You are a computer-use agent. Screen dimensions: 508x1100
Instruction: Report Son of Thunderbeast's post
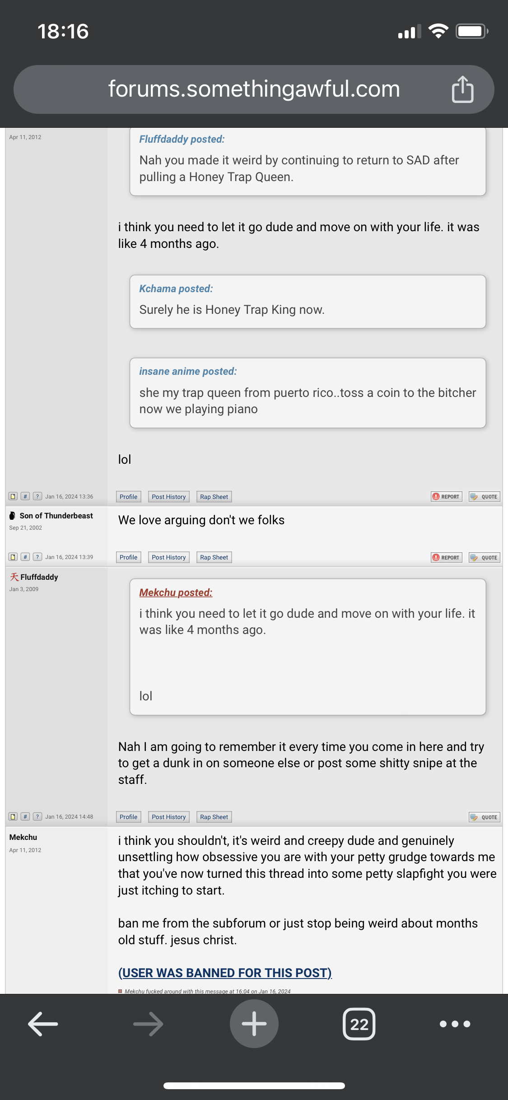[x=446, y=557]
